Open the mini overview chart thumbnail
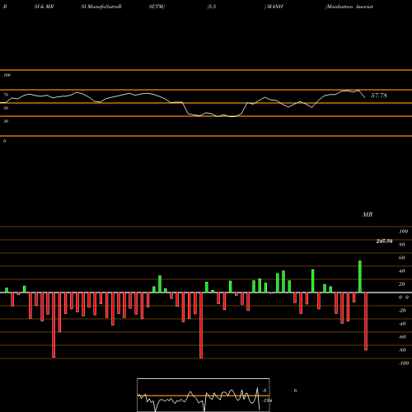Screen dimensions: 412x412 click(x=204, y=395)
